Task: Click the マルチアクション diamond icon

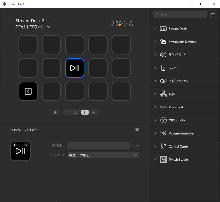Action: [163, 81]
